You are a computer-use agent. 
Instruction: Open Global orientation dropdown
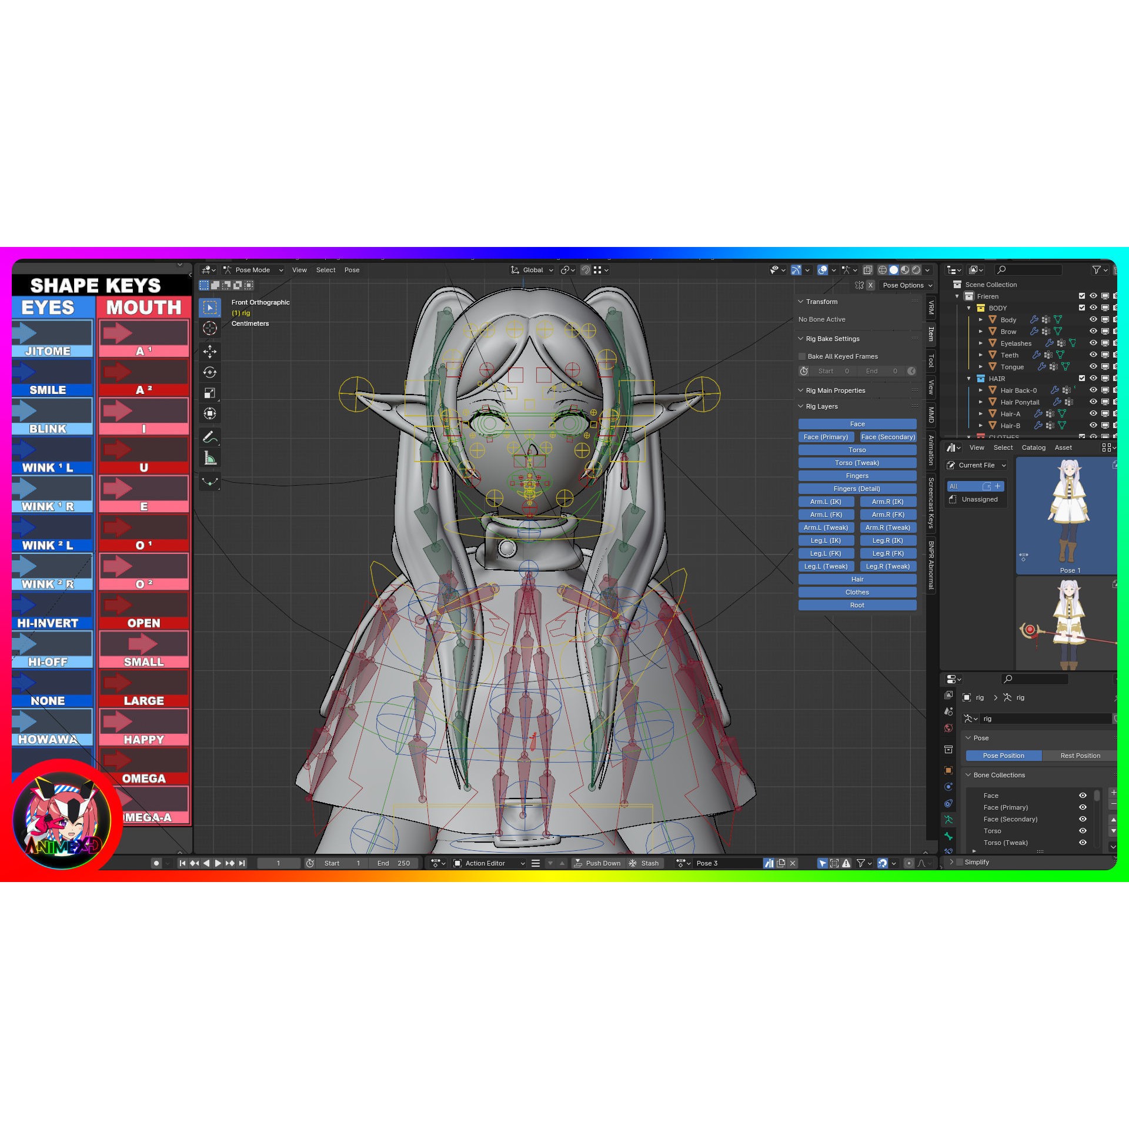click(x=532, y=270)
